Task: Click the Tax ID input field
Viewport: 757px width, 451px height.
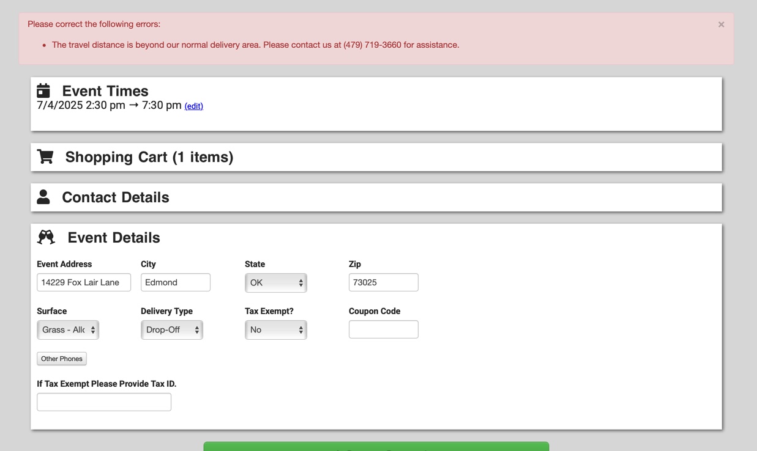Action: click(x=104, y=402)
